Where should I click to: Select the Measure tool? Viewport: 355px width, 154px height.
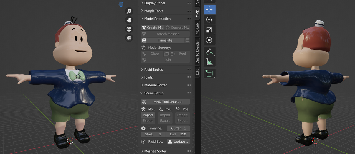[x=209, y=62]
